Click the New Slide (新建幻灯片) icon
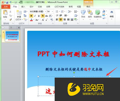The image size is (120, 101). click(19, 12)
